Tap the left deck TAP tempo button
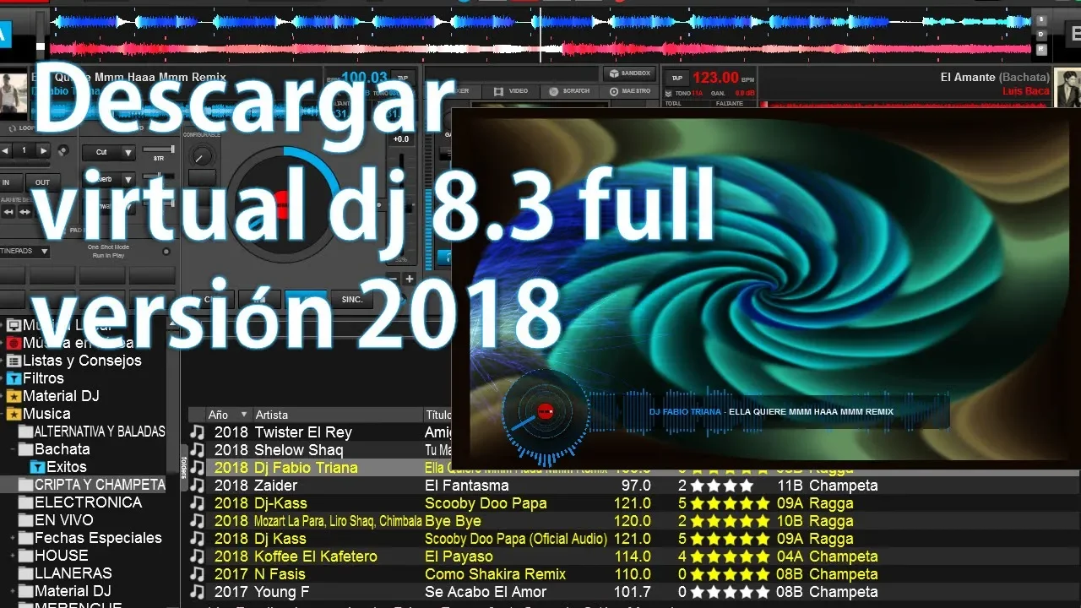 pyautogui.click(x=404, y=78)
